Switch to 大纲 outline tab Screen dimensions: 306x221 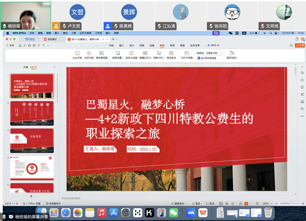(25, 67)
